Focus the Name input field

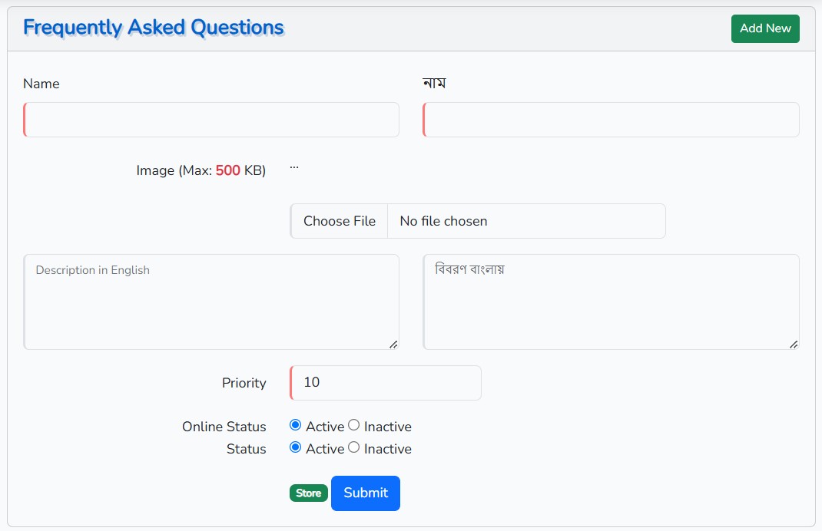point(211,120)
